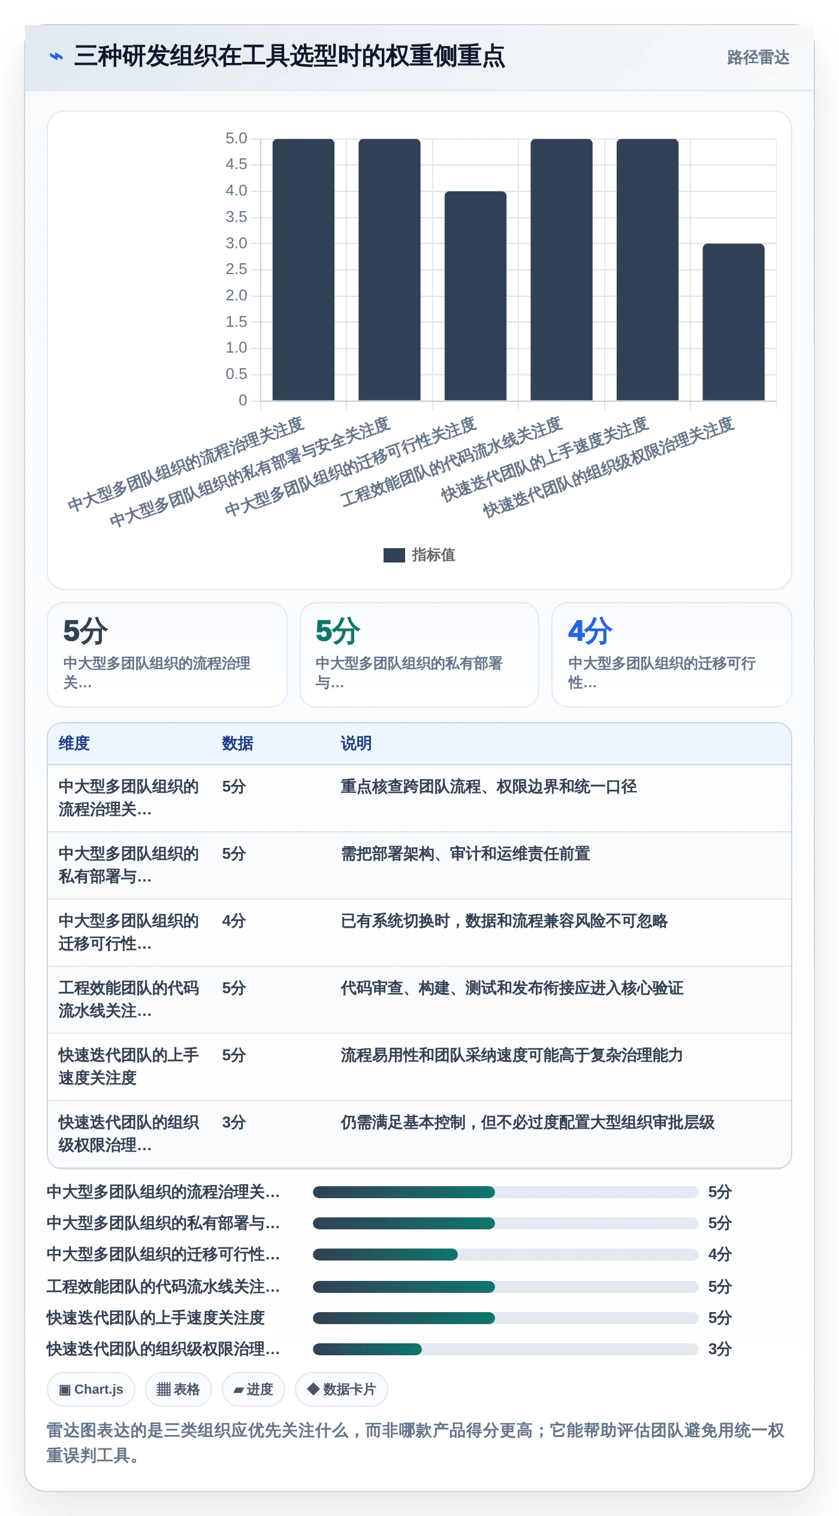This screenshot has height=1516, width=839.
Task: Open the 4分 迁移可行性 data card
Action: pos(672,655)
